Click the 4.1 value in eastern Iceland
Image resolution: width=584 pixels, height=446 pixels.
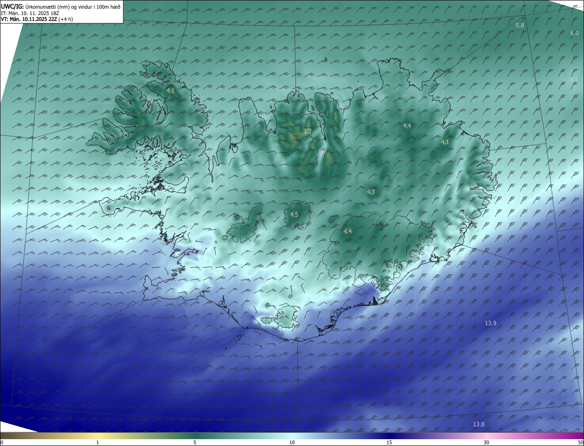445,142
